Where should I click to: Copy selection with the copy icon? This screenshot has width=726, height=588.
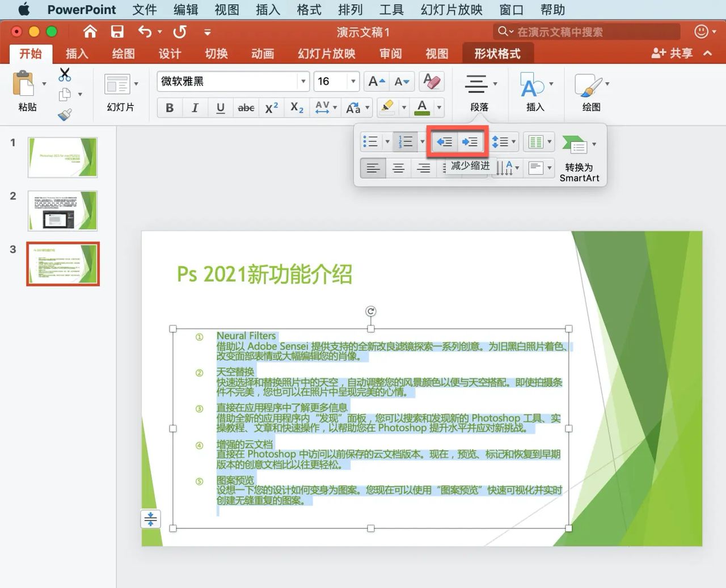(x=65, y=94)
